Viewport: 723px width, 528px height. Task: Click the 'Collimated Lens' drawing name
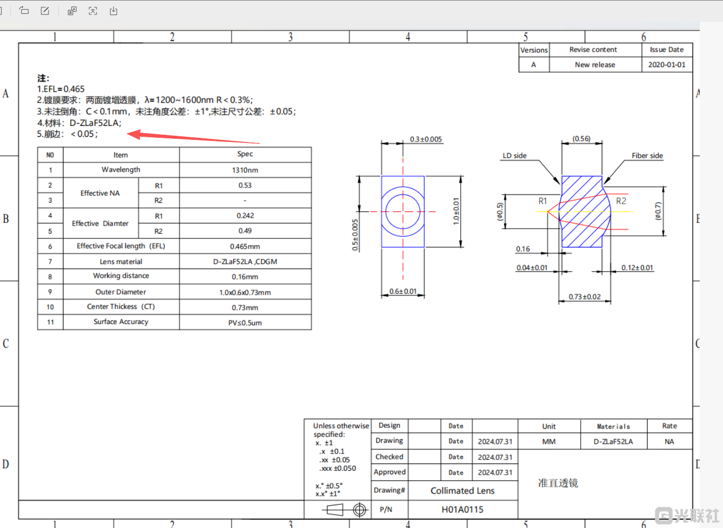[462, 491]
